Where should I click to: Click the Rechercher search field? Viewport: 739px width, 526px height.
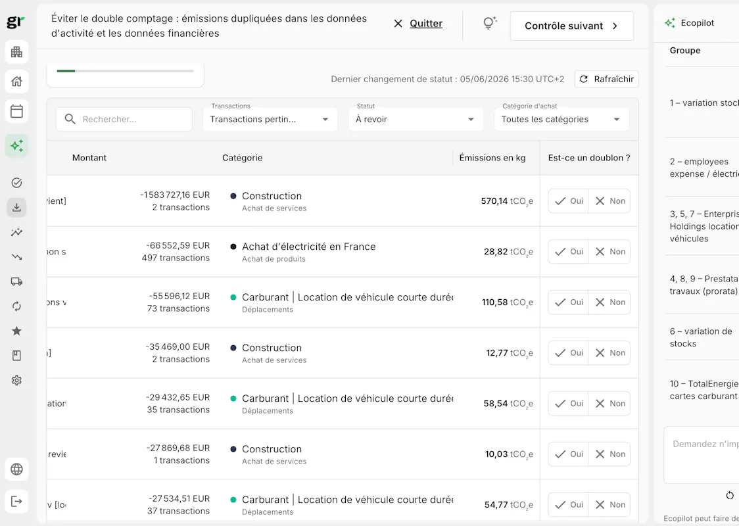(x=124, y=119)
